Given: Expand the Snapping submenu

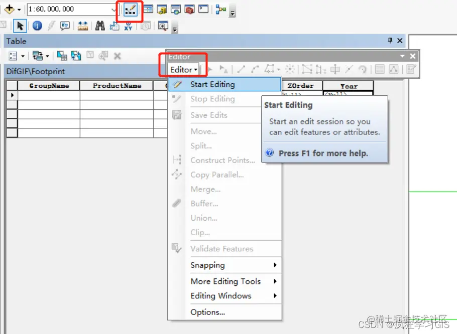Looking at the screenshot, I should (x=224, y=265).
